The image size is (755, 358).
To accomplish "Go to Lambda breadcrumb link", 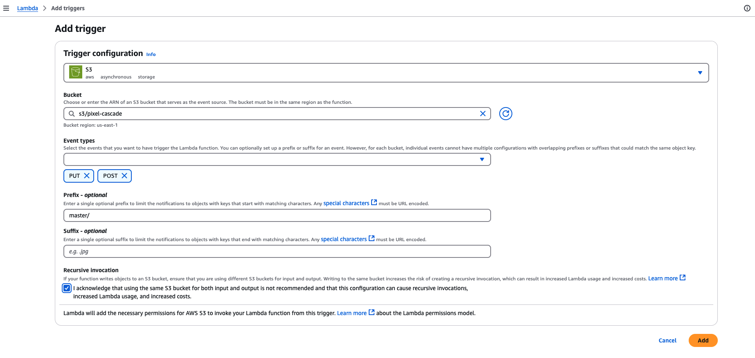I will [x=27, y=8].
